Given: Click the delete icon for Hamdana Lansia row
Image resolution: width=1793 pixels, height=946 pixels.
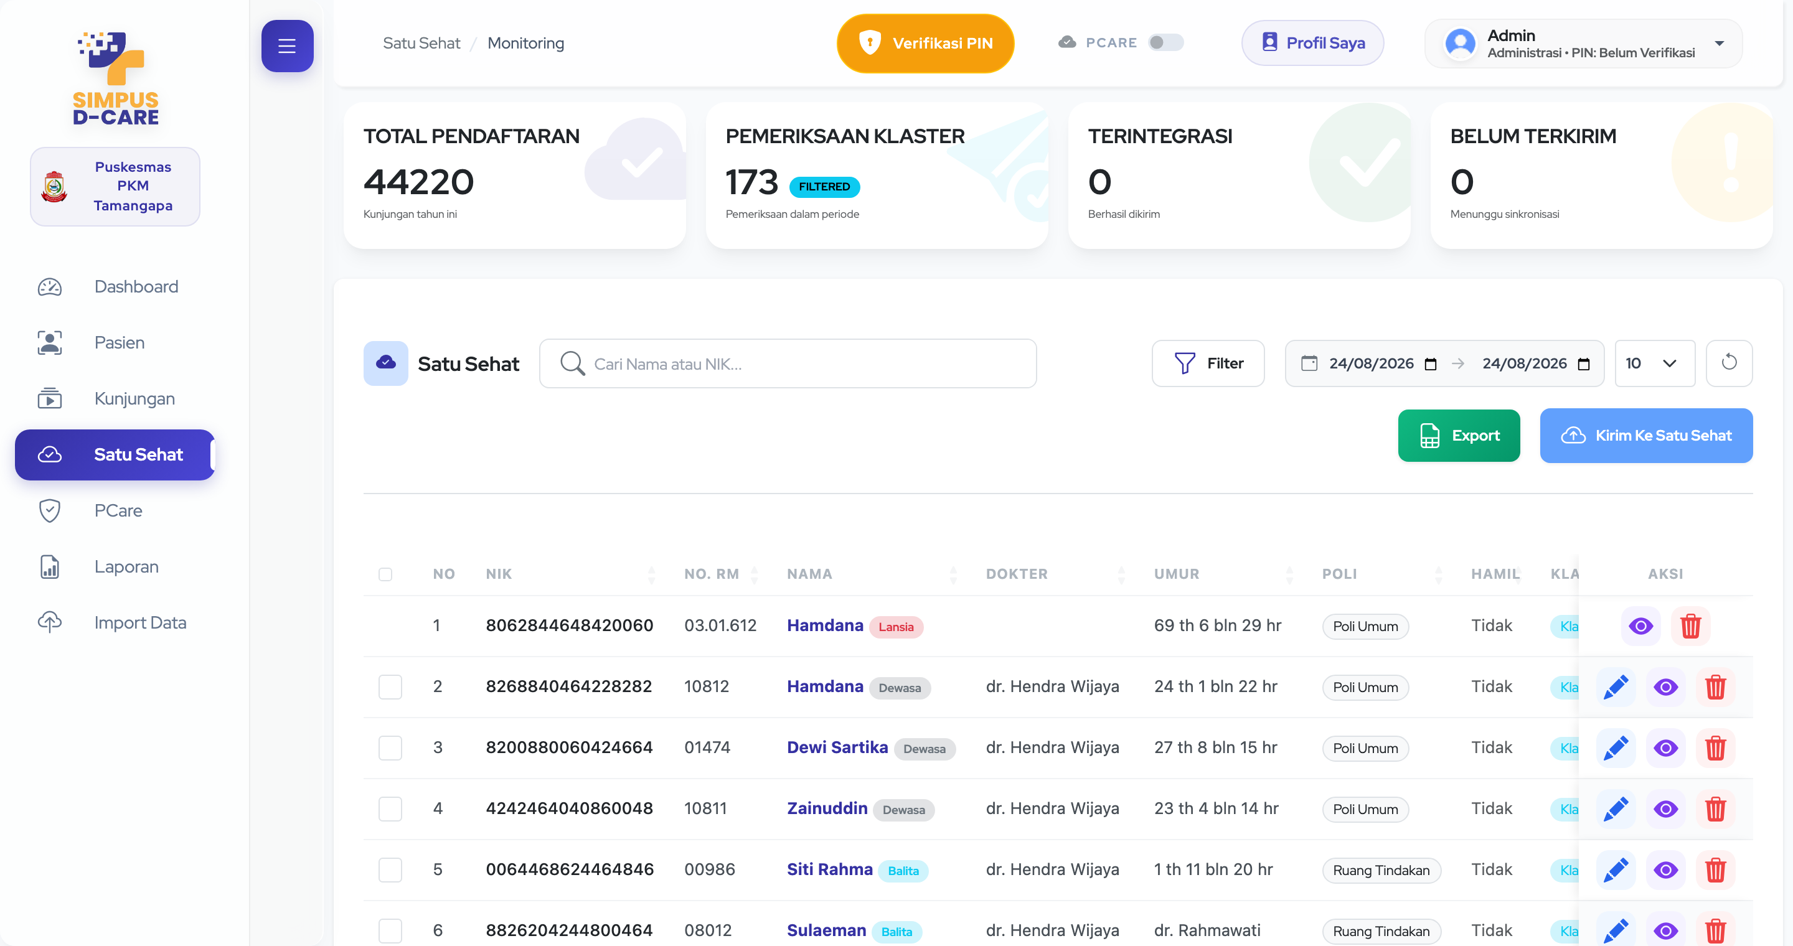Looking at the screenshot, I should tap(1691, 626).
